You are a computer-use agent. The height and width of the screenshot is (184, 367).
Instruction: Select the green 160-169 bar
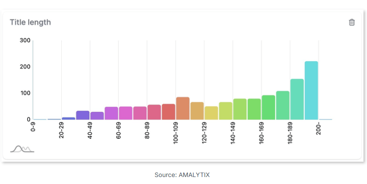pyautogui.click(x=269, y=108)
